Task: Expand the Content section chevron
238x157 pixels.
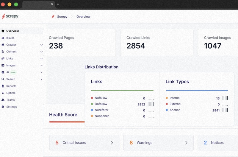Action: (x=41, y=52)
